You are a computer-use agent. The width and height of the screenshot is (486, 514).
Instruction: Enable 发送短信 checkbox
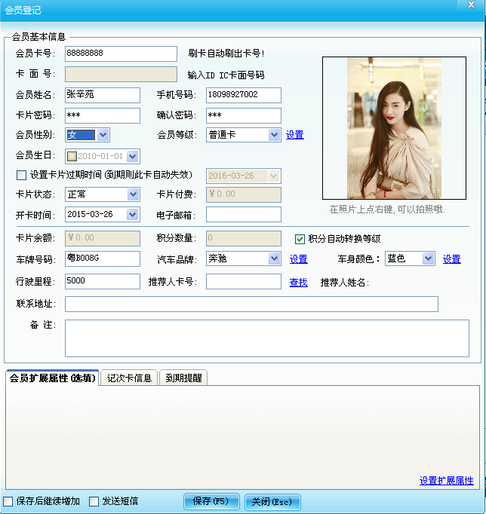94,501
